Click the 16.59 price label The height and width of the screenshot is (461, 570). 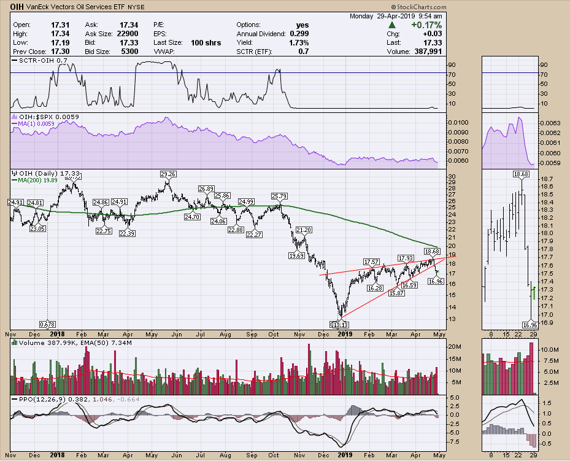(x=409, y=285)
